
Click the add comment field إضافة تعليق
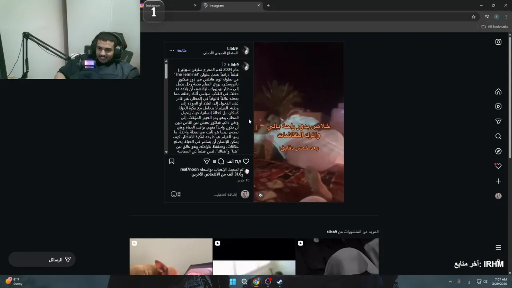[x=226, y=194]
